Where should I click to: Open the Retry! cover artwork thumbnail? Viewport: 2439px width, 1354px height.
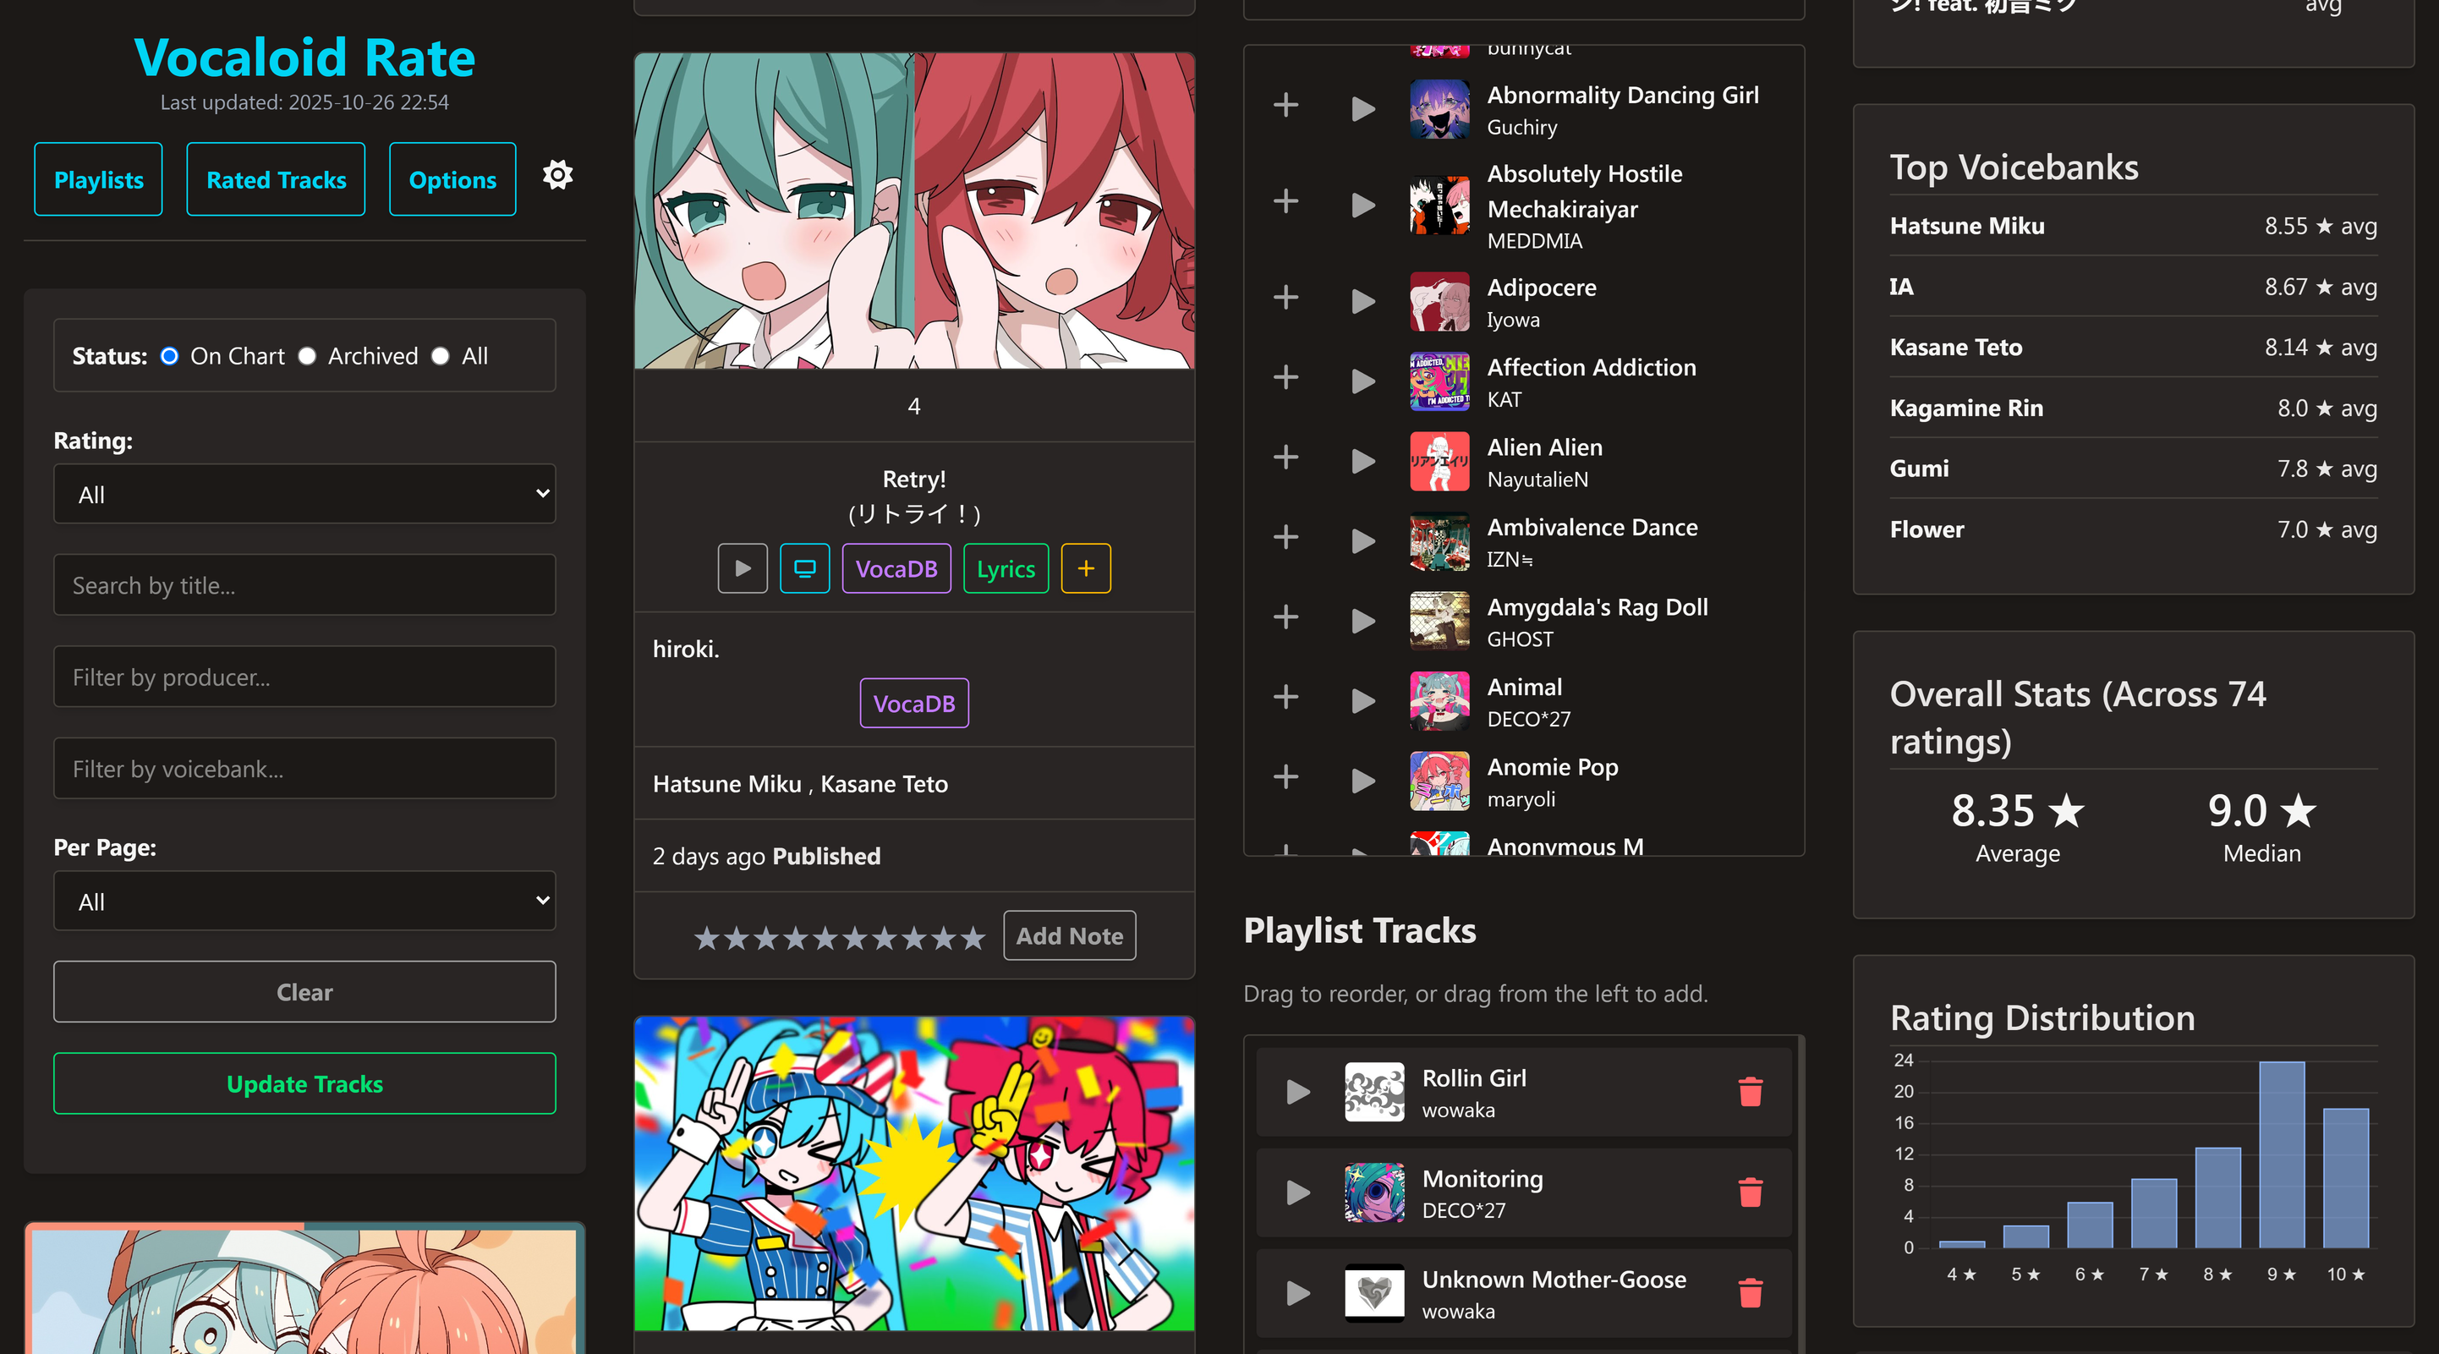pos(913,211)
